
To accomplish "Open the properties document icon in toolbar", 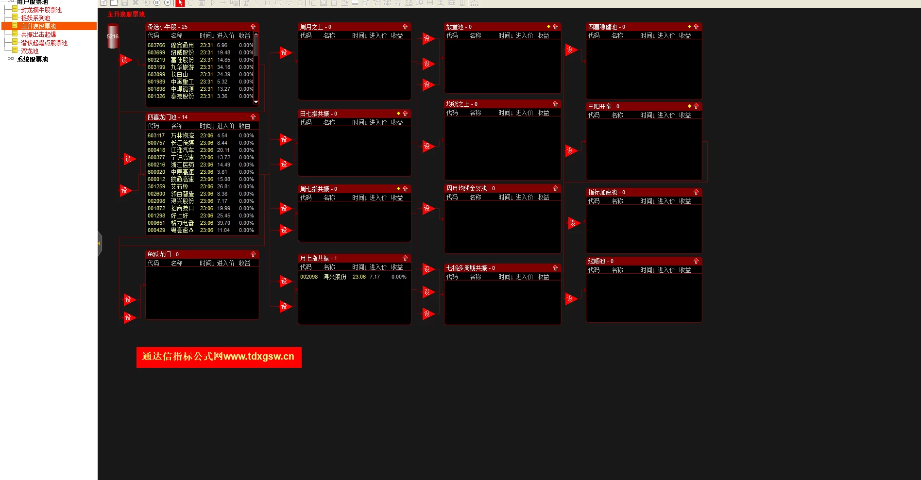I will [x=103, y=3].
